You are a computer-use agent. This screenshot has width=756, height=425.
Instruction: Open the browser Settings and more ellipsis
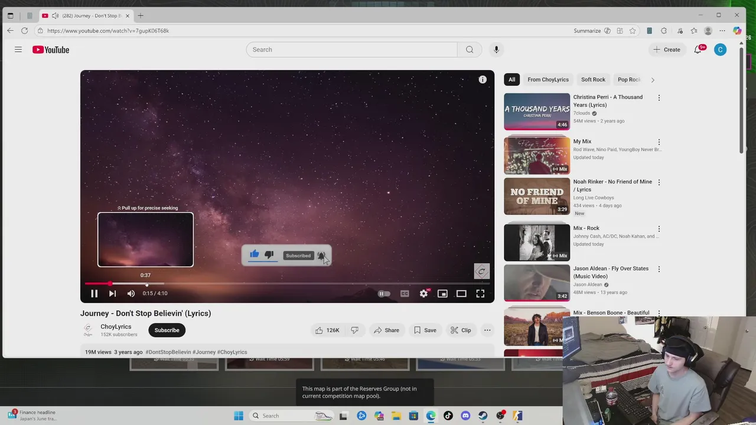pyautogui.click(x=722, y=31)
